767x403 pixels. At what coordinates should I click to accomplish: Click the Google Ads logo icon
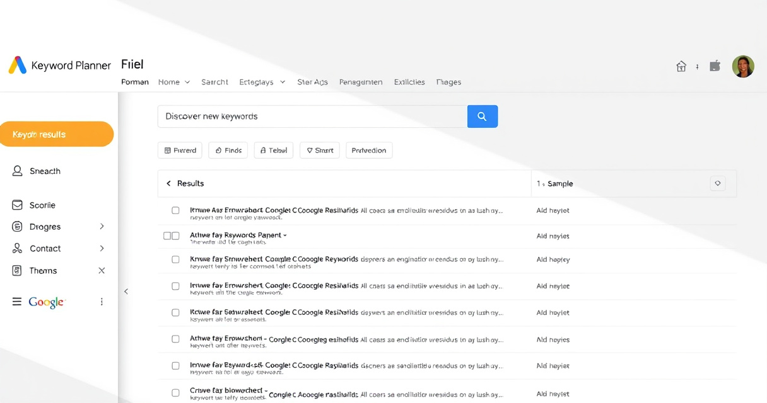[x=18, y=65]
